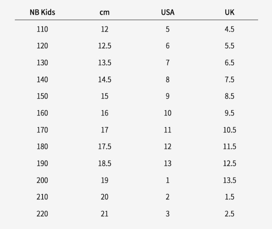Select NB Kids size 220 cell
The height and width of the screenshot is (229, 272).
pyautogui.click(x=42, y=214)
